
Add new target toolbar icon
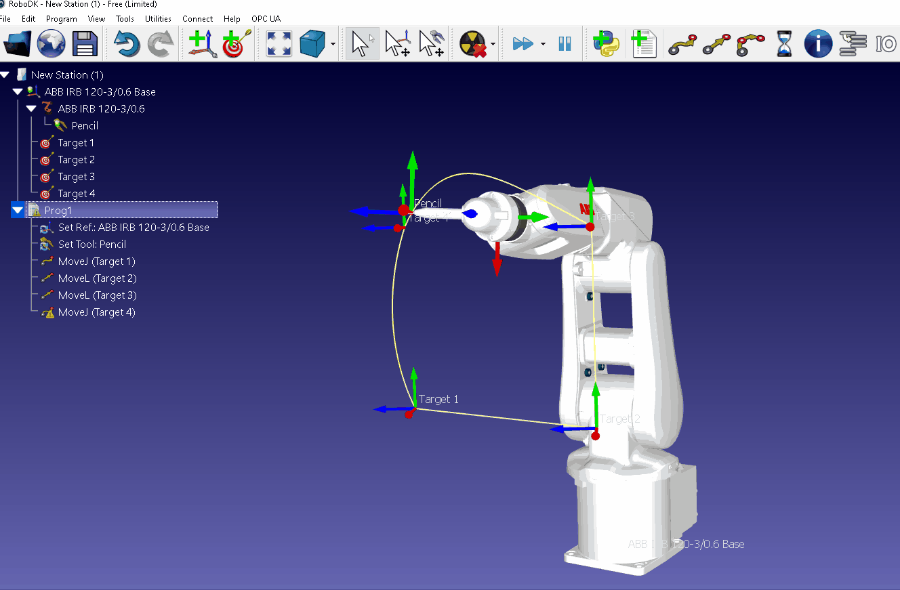coord(237,44)
